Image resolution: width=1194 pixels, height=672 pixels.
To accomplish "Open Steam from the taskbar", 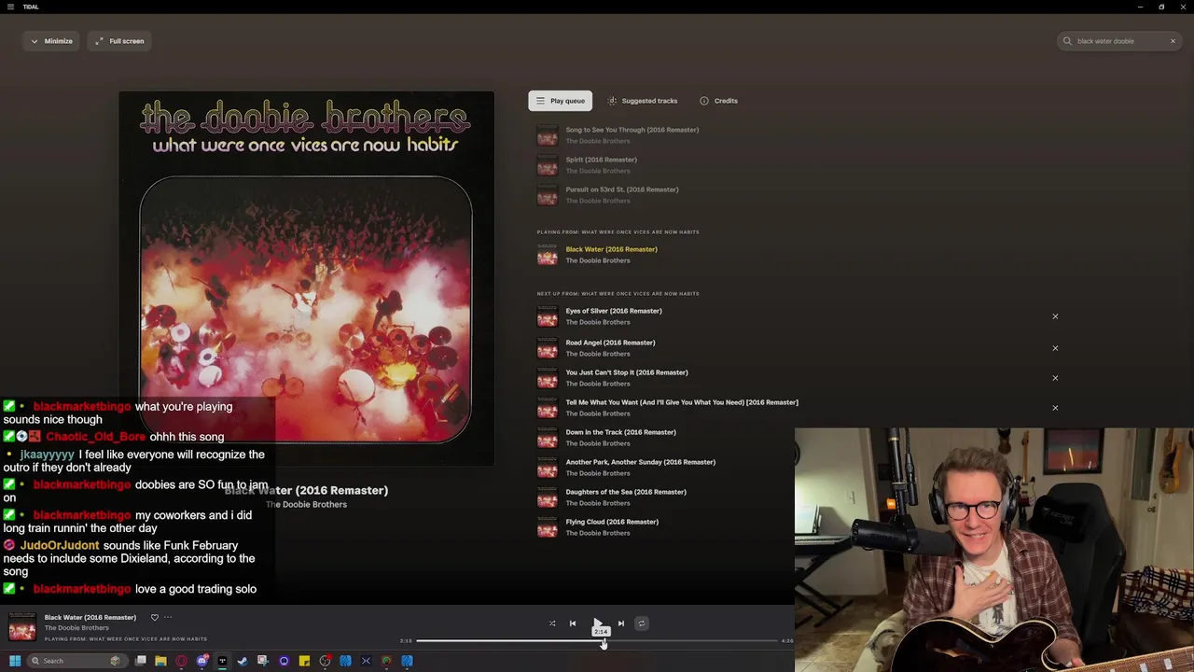I will pos(243,661).
